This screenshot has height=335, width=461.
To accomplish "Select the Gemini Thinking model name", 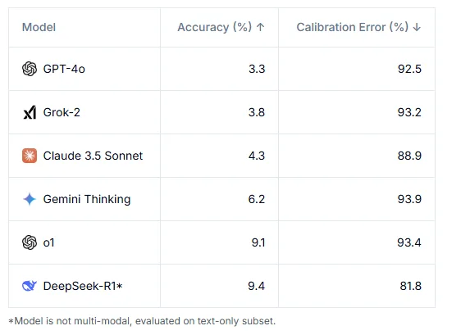I will tap(87, 199).
